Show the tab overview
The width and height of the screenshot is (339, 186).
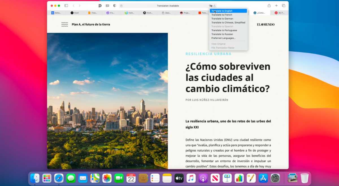coord(284,6)
